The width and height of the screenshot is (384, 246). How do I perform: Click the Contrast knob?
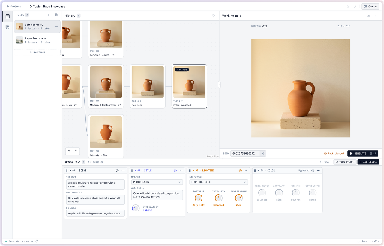[x=279, y=192]
